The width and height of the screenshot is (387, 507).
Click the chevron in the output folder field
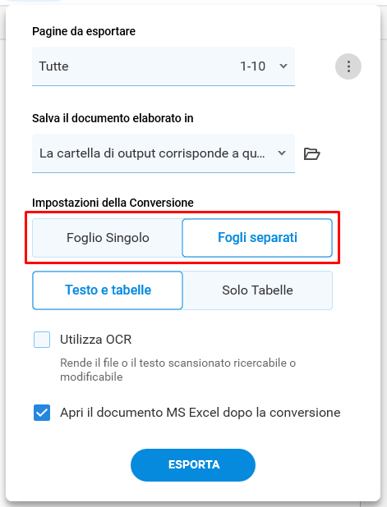pyautogui.click(x=282, y=153)
